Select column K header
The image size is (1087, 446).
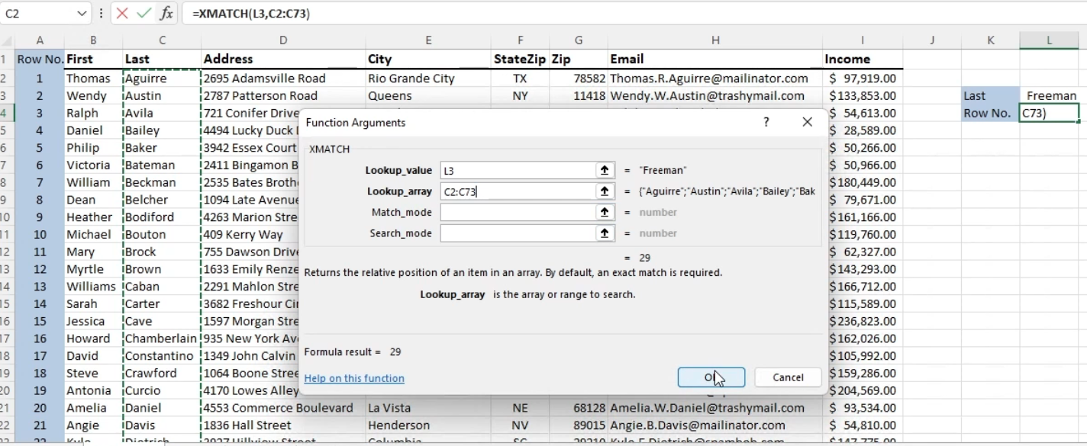tap(990, 40)
